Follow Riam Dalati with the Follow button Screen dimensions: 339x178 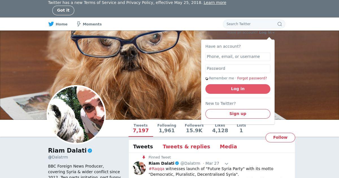280,138
